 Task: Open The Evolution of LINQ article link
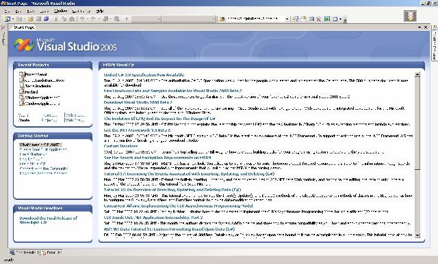pos(159,118)
